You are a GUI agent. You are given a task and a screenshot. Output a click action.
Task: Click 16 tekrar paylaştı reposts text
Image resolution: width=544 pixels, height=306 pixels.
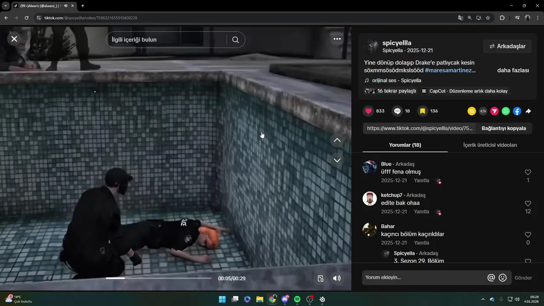click(x=397, y=91)
